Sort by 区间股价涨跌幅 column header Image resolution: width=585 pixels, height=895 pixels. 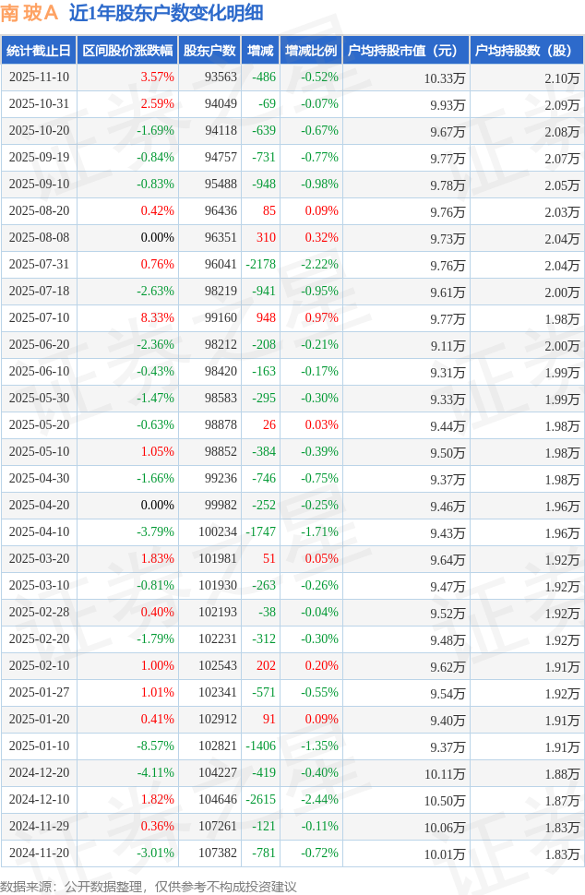click(127, 51)
